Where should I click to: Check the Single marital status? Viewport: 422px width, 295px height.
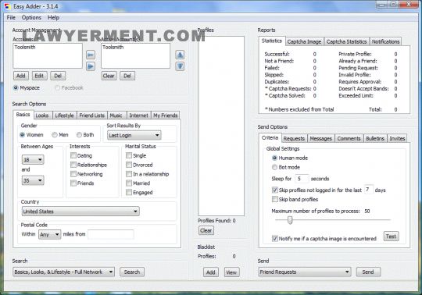(x=129, y=155)
